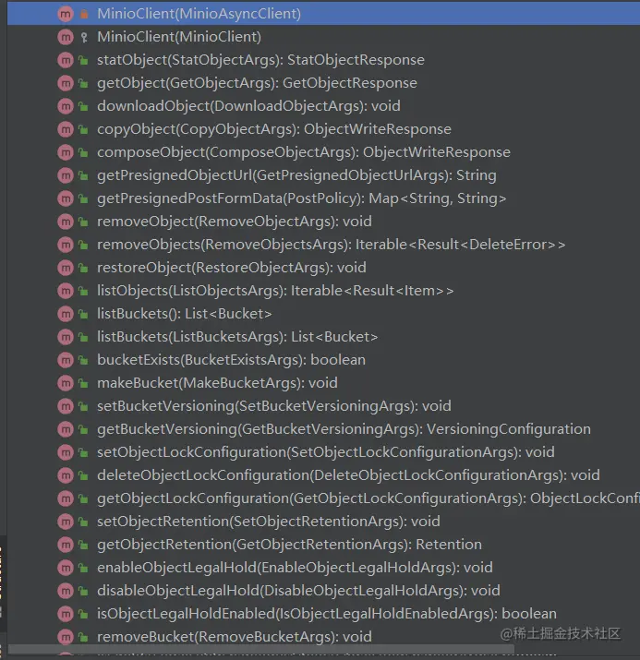640x660 pixels.
Task: Select listBuckets(ListBucketsArgs): List<Bucket>
Action: point(237,337)
